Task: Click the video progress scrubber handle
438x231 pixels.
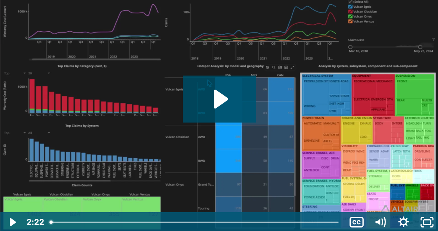Action: click(51, 222)
